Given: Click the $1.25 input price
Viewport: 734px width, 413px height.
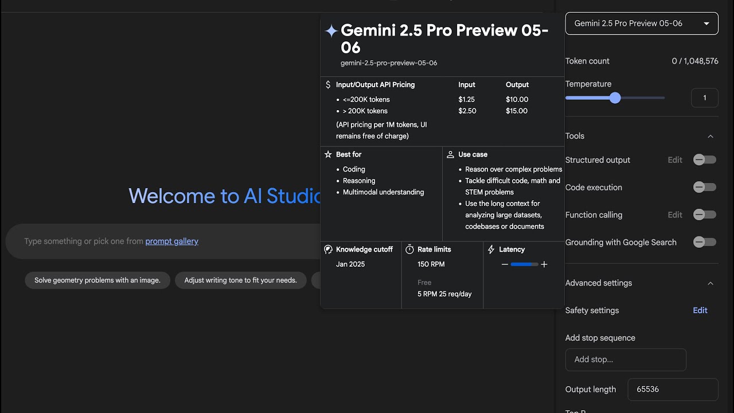Looking at the screenshot, I should [467, 99].
